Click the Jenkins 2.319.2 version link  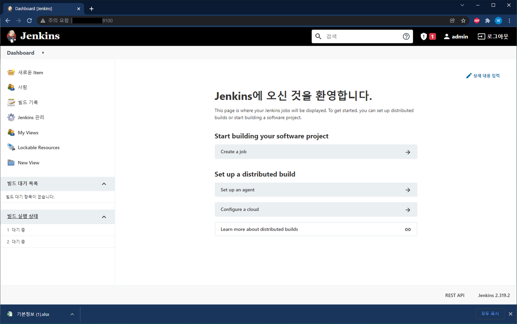tap(494, 295)
